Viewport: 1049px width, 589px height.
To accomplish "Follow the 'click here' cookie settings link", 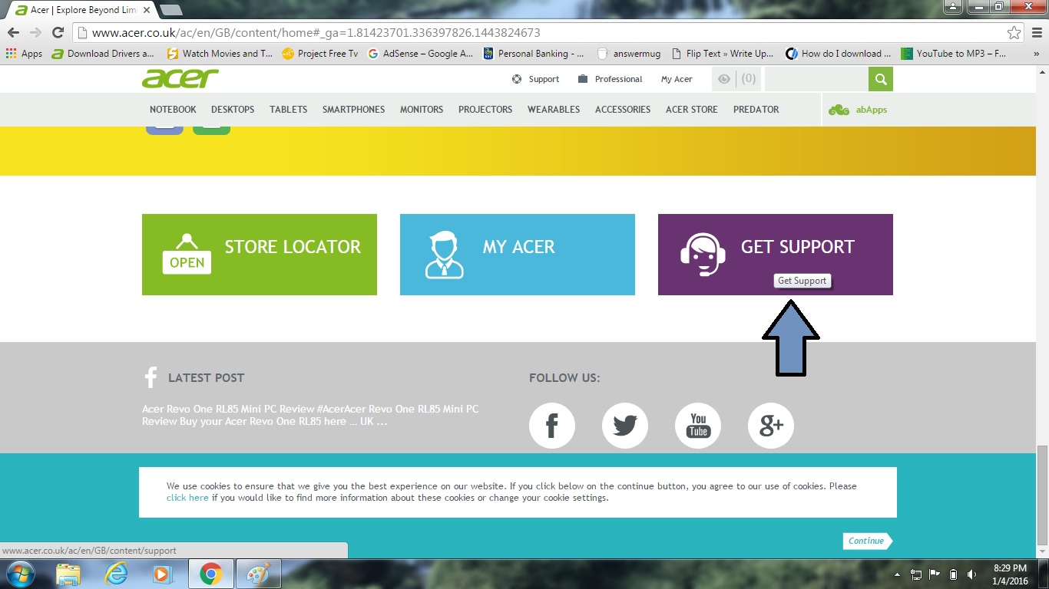I will [187, 498].
